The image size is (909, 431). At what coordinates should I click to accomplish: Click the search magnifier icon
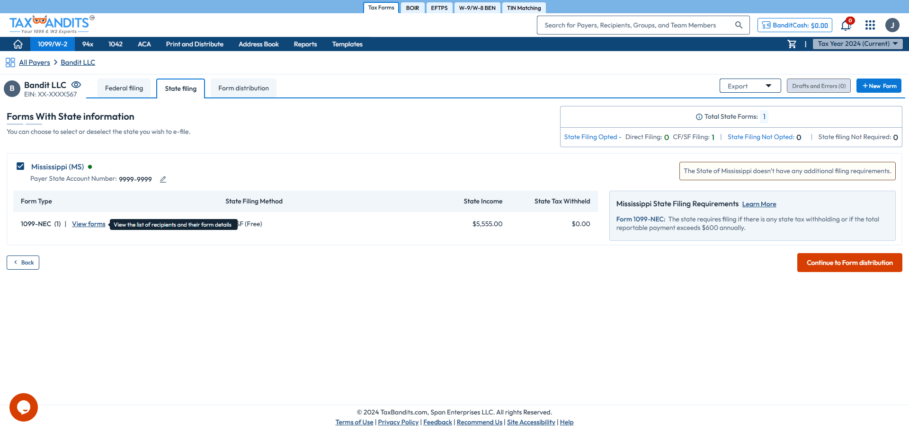pos(739,25)
